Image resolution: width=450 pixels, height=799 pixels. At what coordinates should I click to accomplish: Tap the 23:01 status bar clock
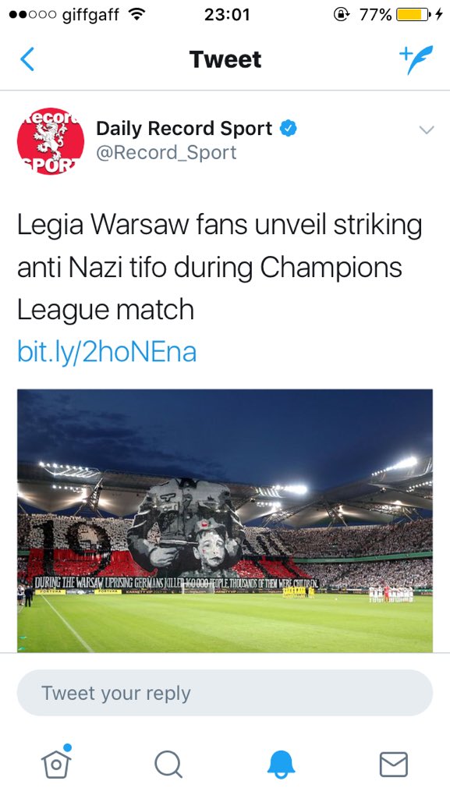click(226, 15)
